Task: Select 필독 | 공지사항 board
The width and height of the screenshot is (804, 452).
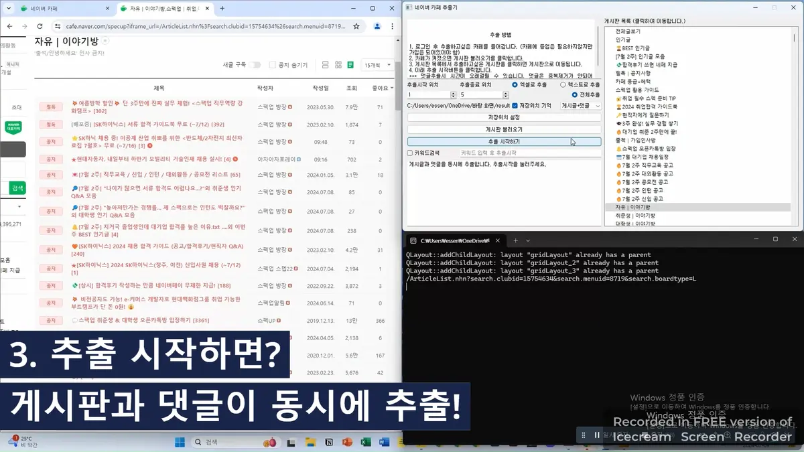Action: point(632,73)
